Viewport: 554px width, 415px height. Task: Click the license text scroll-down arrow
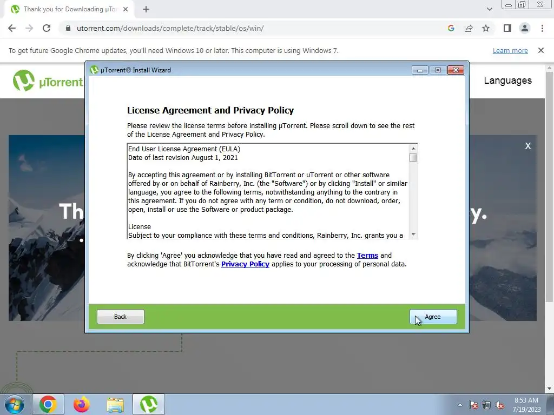coord(413,235)
